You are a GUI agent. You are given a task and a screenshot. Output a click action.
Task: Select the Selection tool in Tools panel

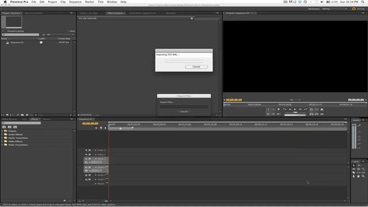tap(354, 165)
